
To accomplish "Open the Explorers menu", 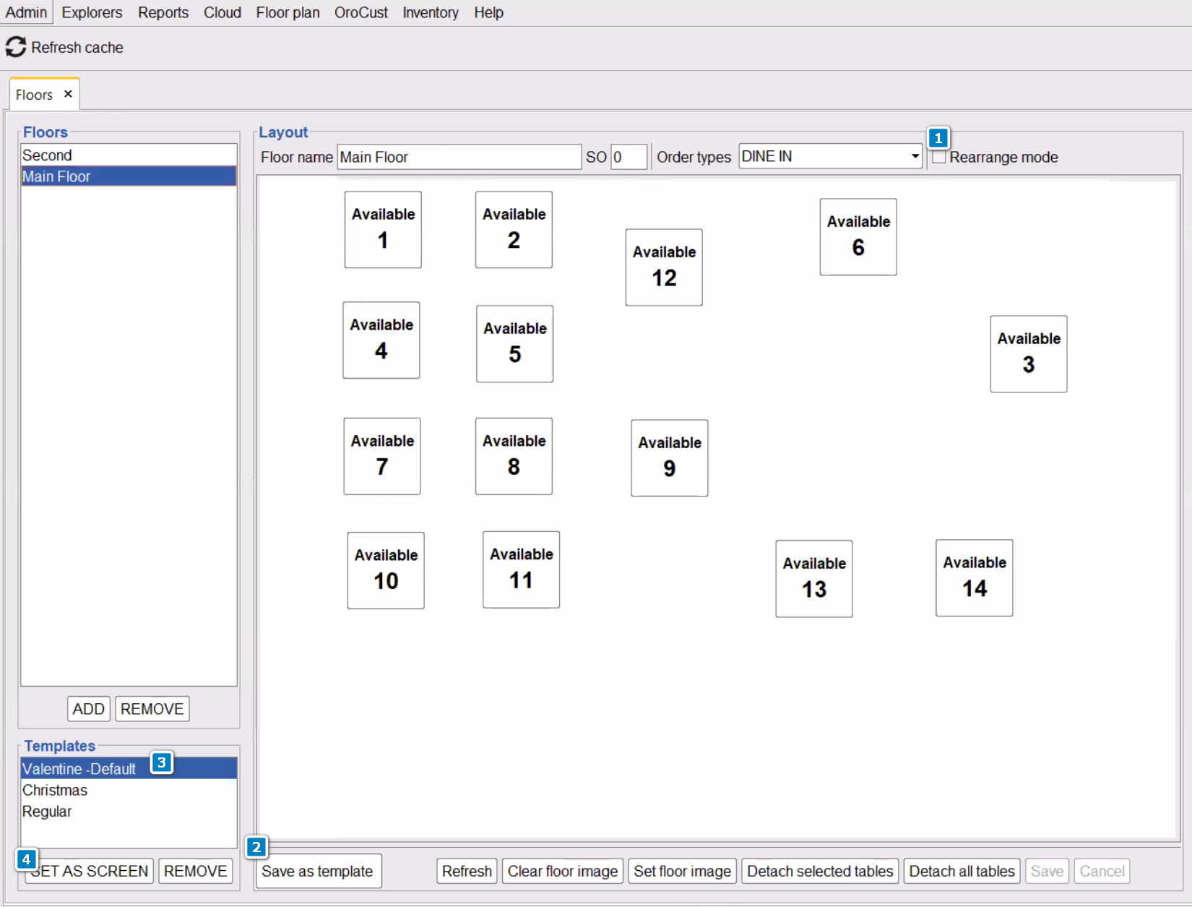I will tap(92, 12).
